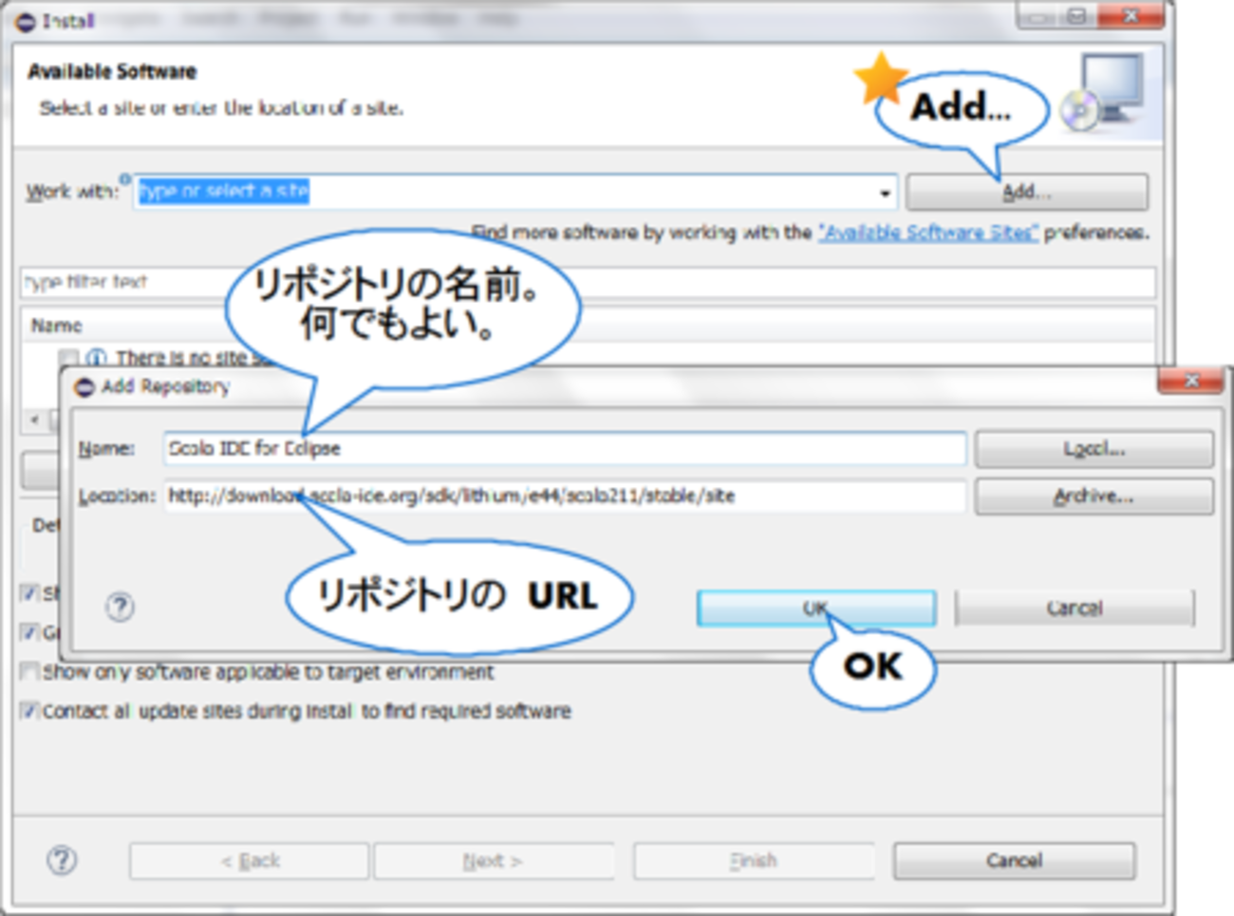Click the help icon in the Install window

(x=62, y=860)
